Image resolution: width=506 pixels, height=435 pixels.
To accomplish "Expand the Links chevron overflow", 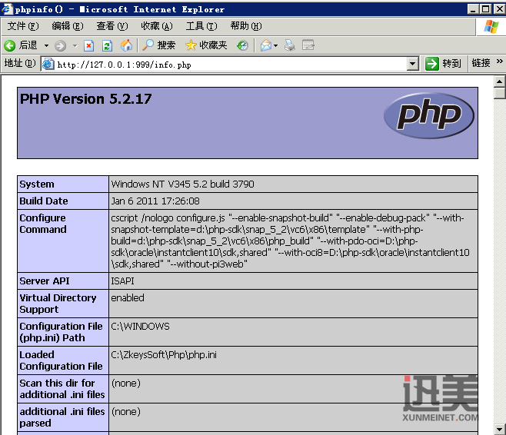I will point(499,61).
